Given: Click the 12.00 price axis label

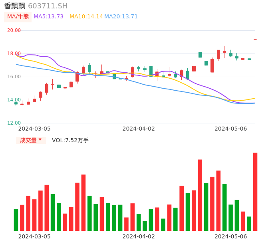Looking at the screenshot, I should point(14,123).
